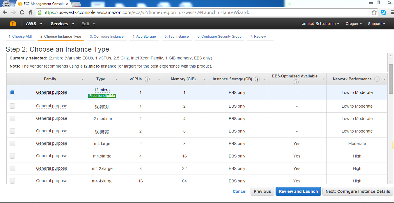Click Next: Configure Instance Details
Viewport: 394px width, 203px height.
click(358, 191)
